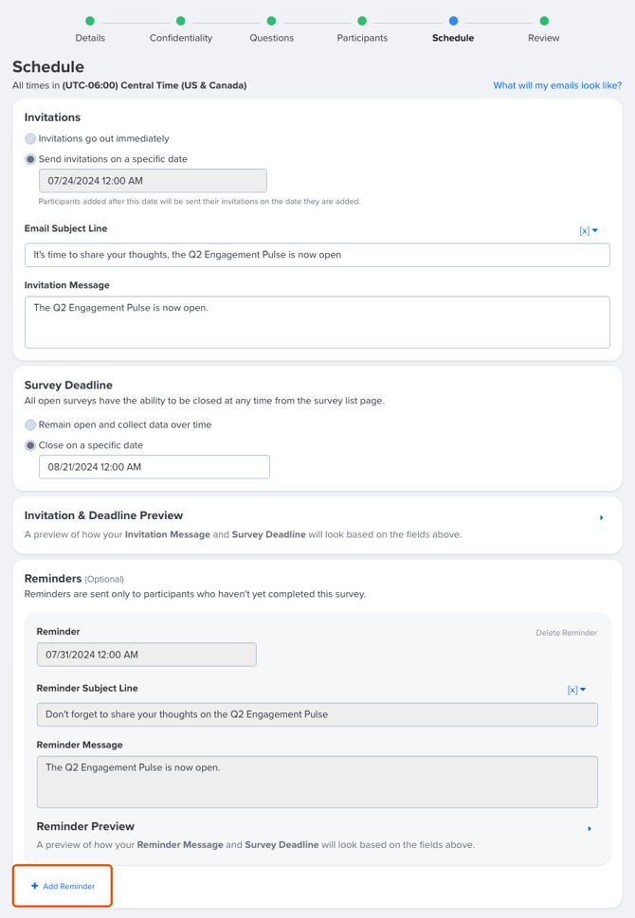635x918 pixels.
Task: Click the Participants step circle
Action: tap(362, 21)
